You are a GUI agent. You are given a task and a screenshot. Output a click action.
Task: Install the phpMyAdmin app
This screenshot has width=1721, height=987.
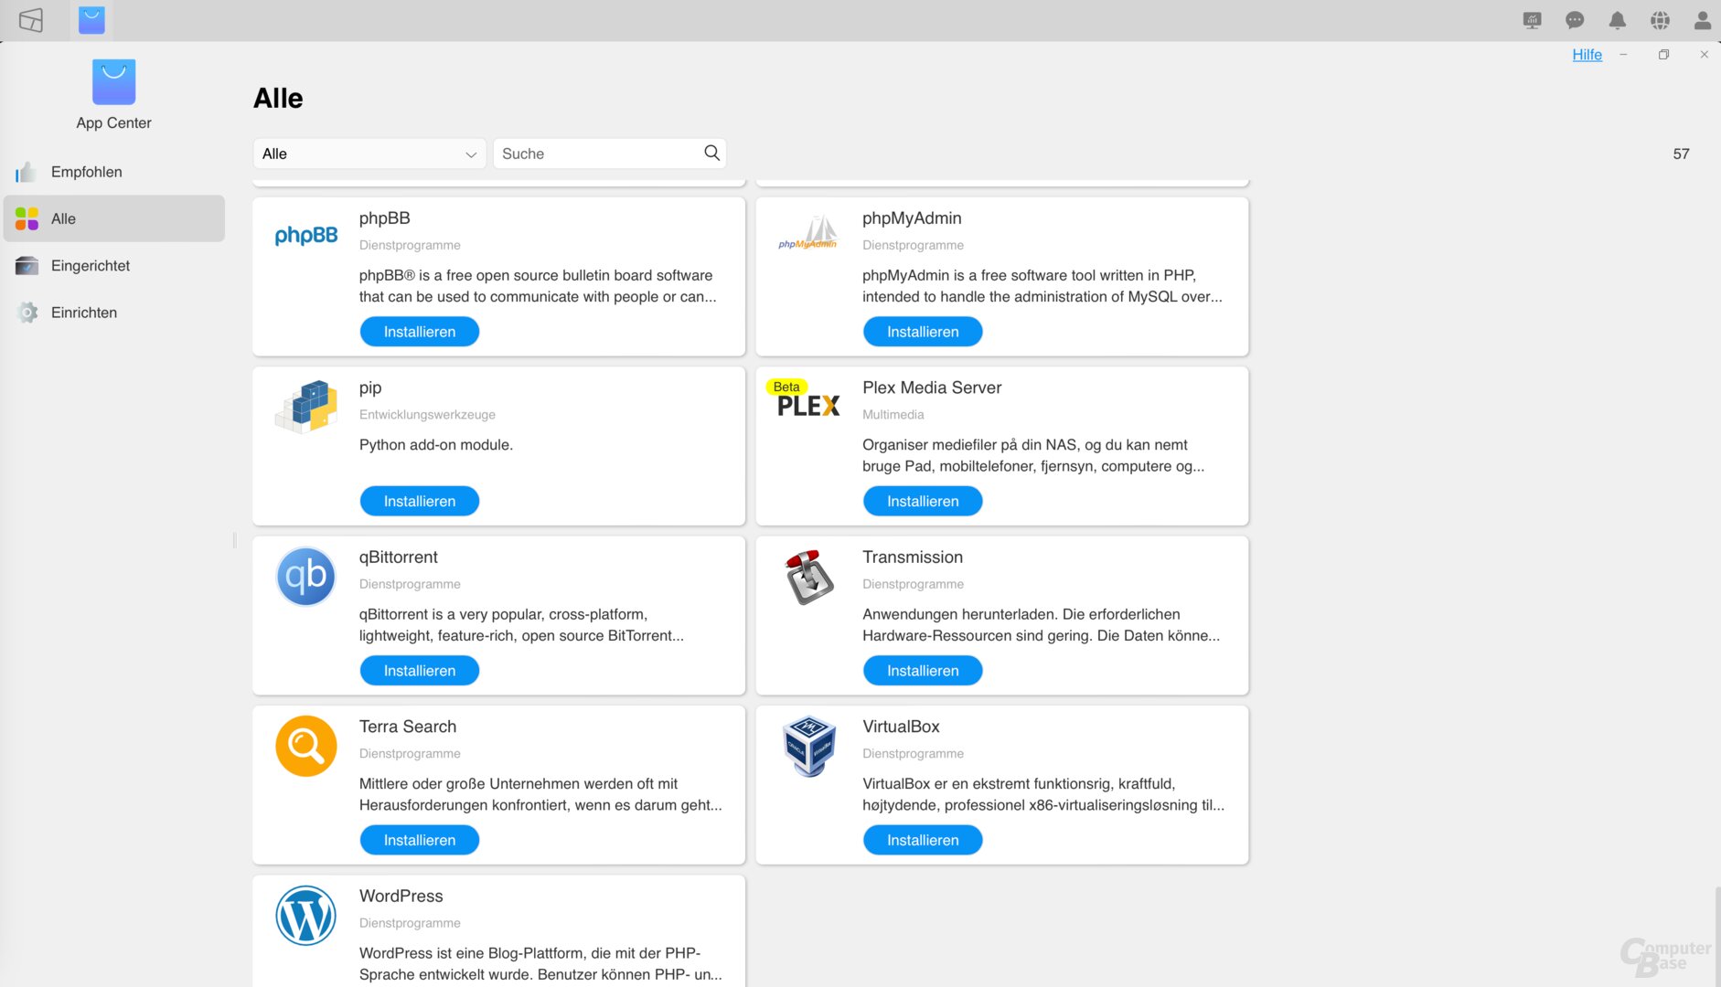coord(922,332)
